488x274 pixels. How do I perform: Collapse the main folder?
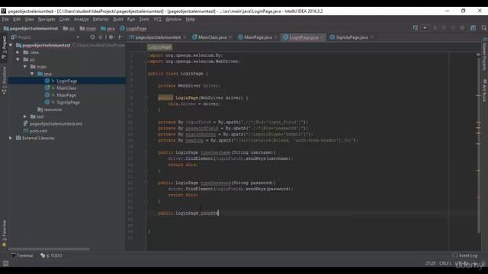tap(25, 67)
